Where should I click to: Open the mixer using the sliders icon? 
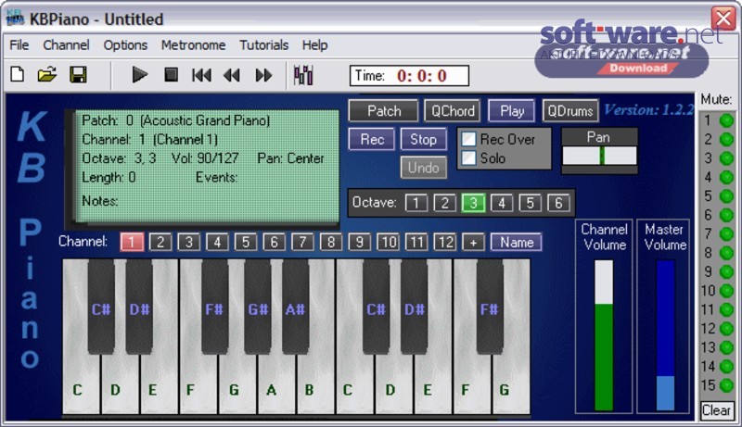tap(303, 75)
